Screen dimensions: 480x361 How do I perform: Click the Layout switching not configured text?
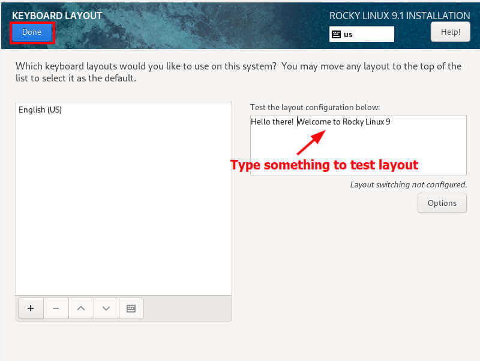click(x=409, y=184)
